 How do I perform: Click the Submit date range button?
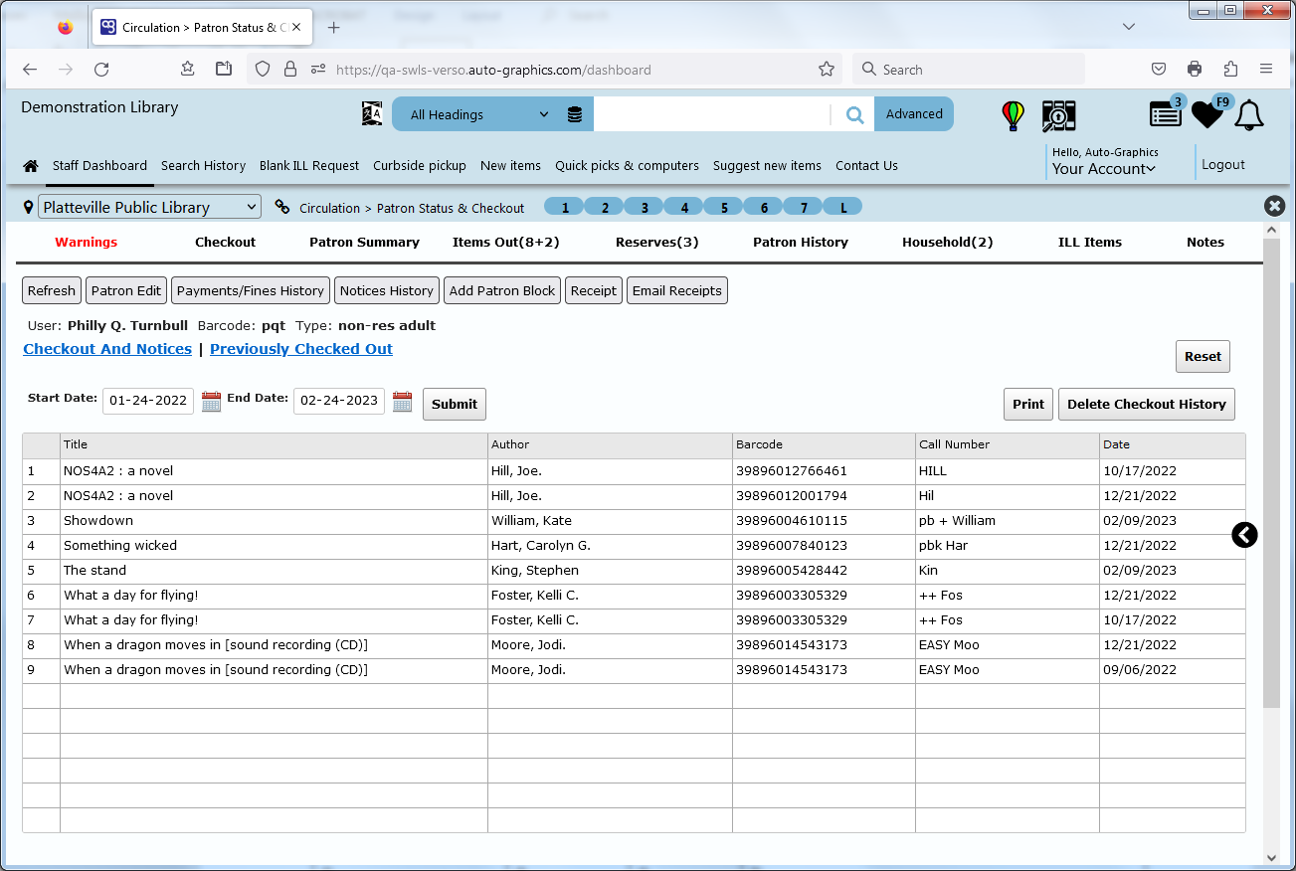click(x=455, y=404)
